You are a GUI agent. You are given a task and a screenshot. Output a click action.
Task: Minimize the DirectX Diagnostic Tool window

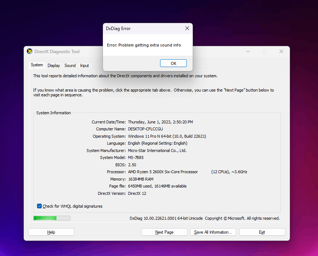[x=248, y=52]
